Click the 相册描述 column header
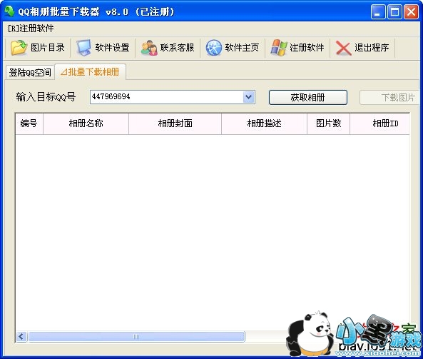 (264, 123)
